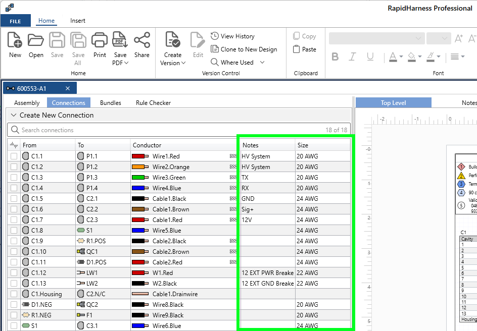Click the QC1 connector icon
Screen dimensions: 477x331
pos(81,251)
